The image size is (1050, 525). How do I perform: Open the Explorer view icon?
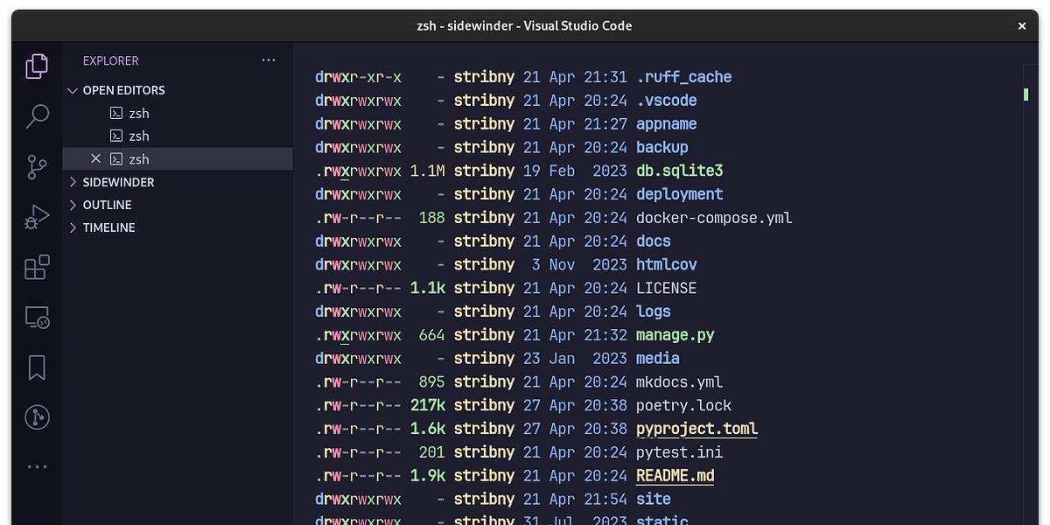pos(36,66)
